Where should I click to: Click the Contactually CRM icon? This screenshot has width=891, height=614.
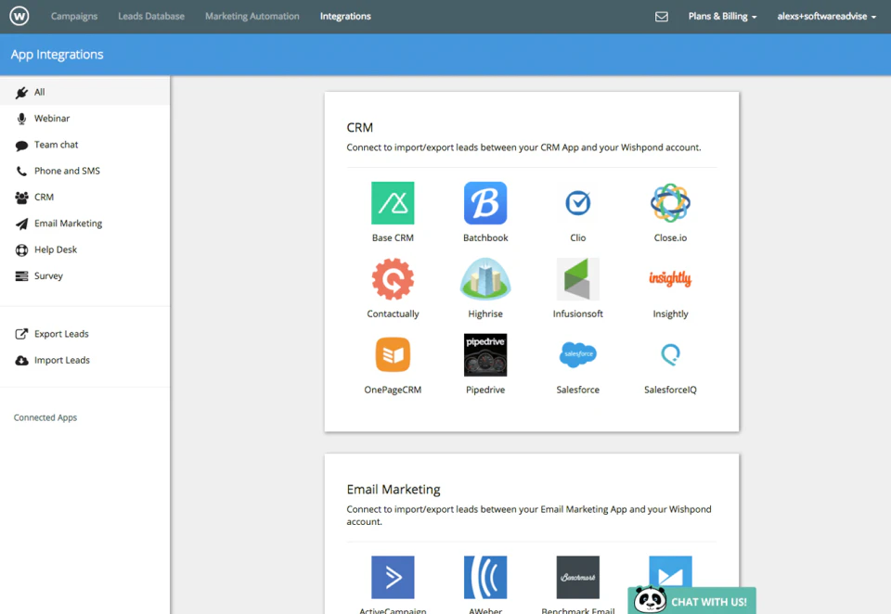point(392,279)
